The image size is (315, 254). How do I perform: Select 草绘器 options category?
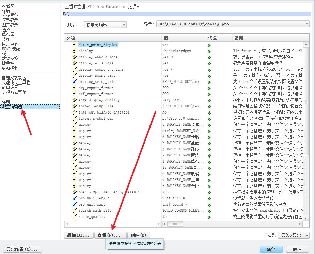pyautogui.click(x=8, y=34)
